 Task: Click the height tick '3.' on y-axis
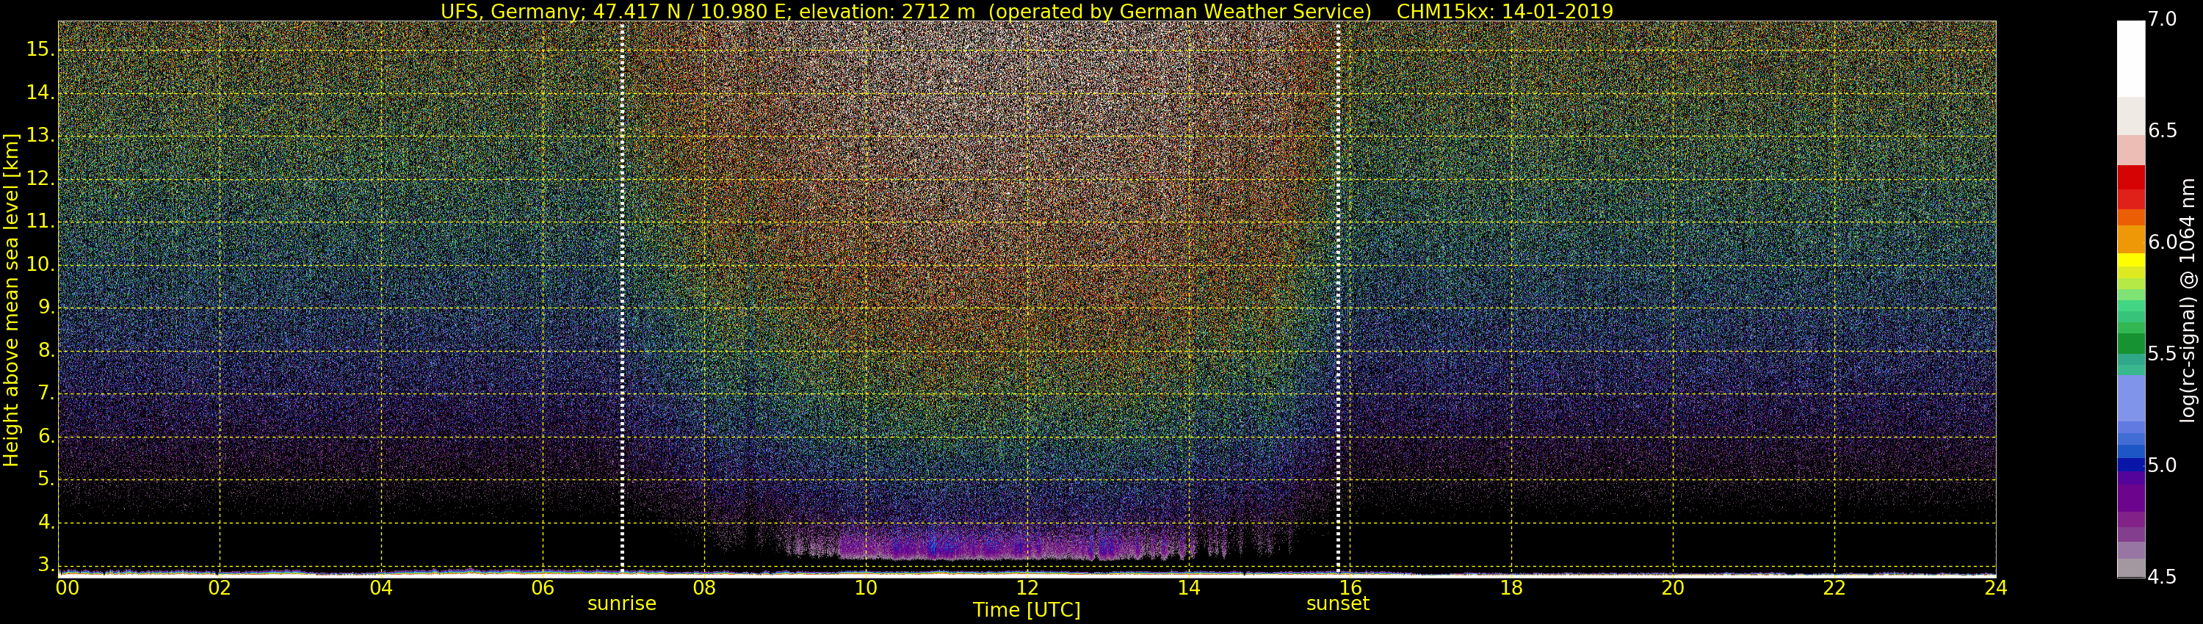coord(46,566)
